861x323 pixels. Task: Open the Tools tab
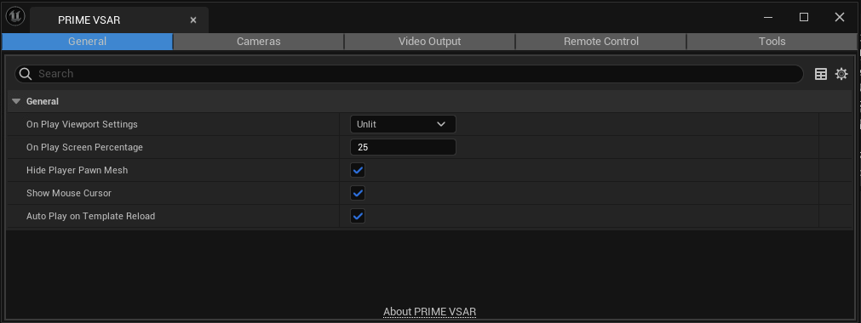[772, 42]
